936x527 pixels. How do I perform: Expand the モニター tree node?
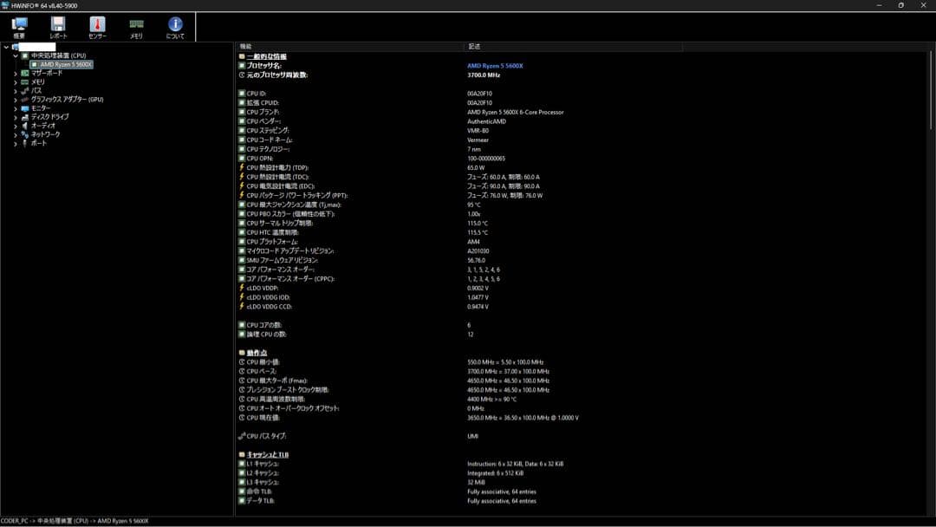tap(16, 108)
